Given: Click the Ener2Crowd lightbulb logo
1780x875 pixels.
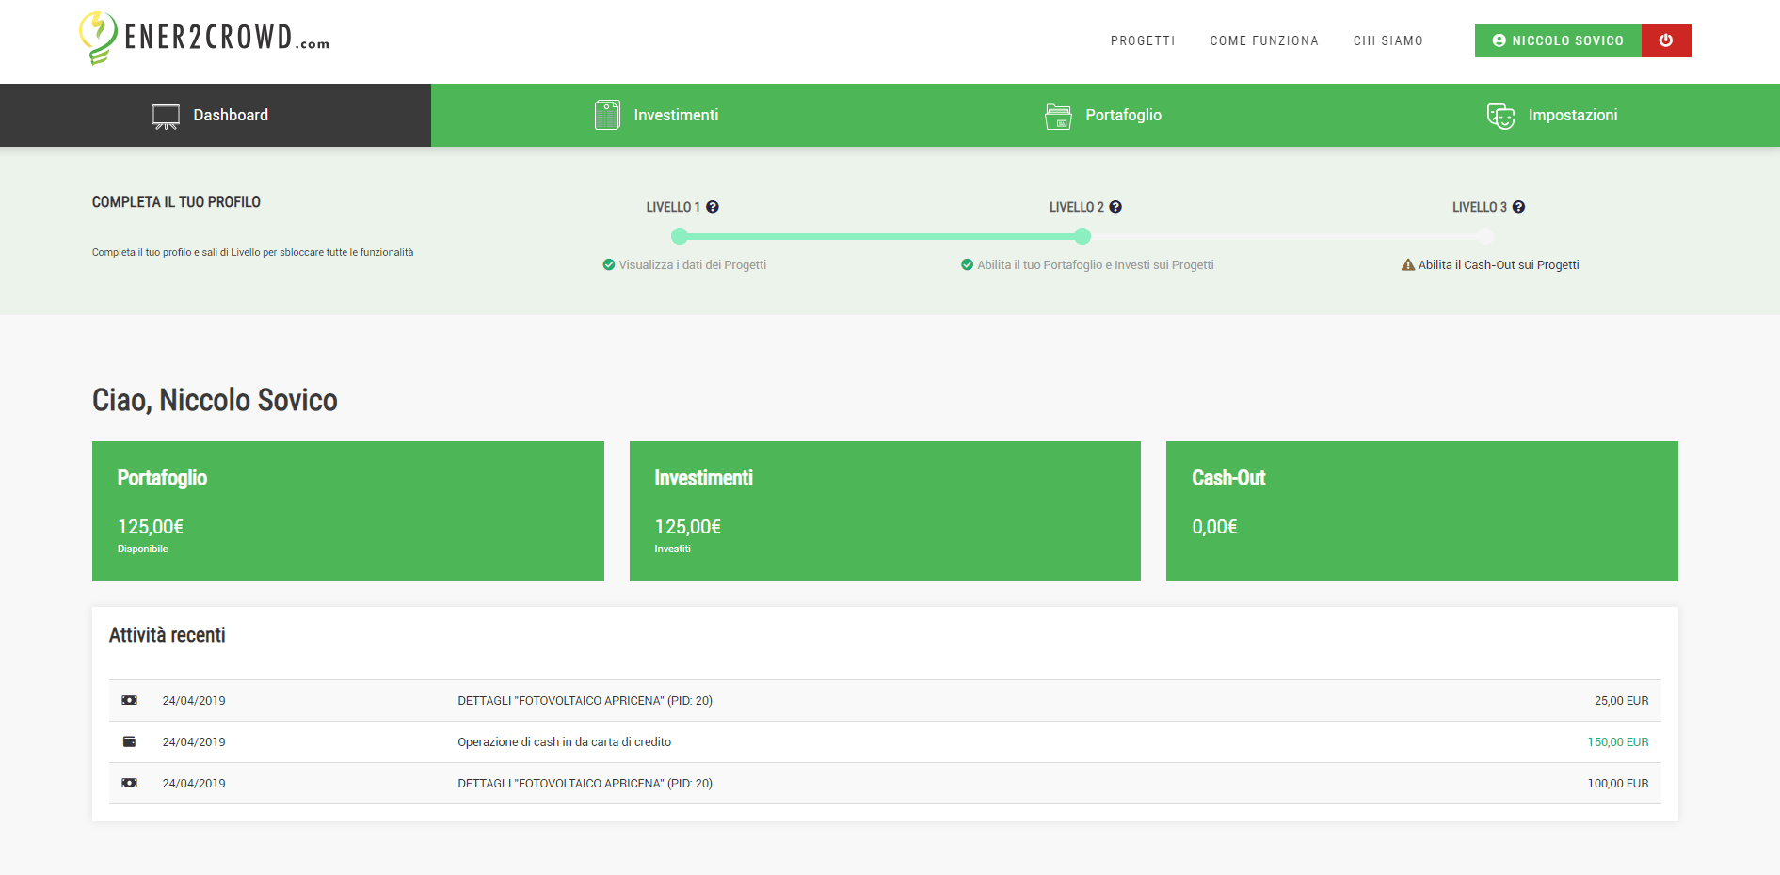Looking at the screenshot, I should point(98,38).
